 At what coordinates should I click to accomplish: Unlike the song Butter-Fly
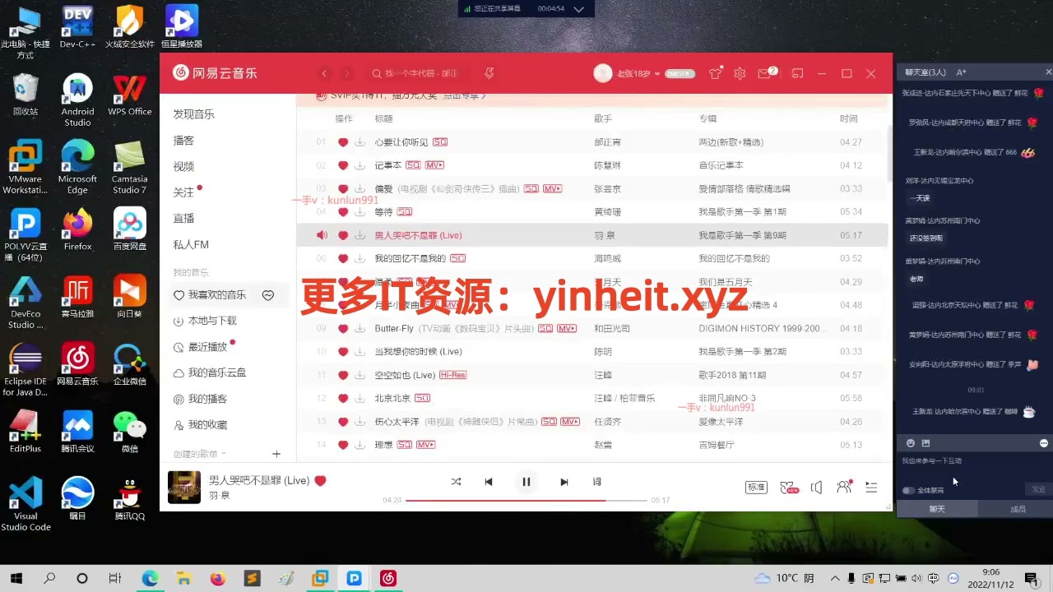(x=343, y=328)
